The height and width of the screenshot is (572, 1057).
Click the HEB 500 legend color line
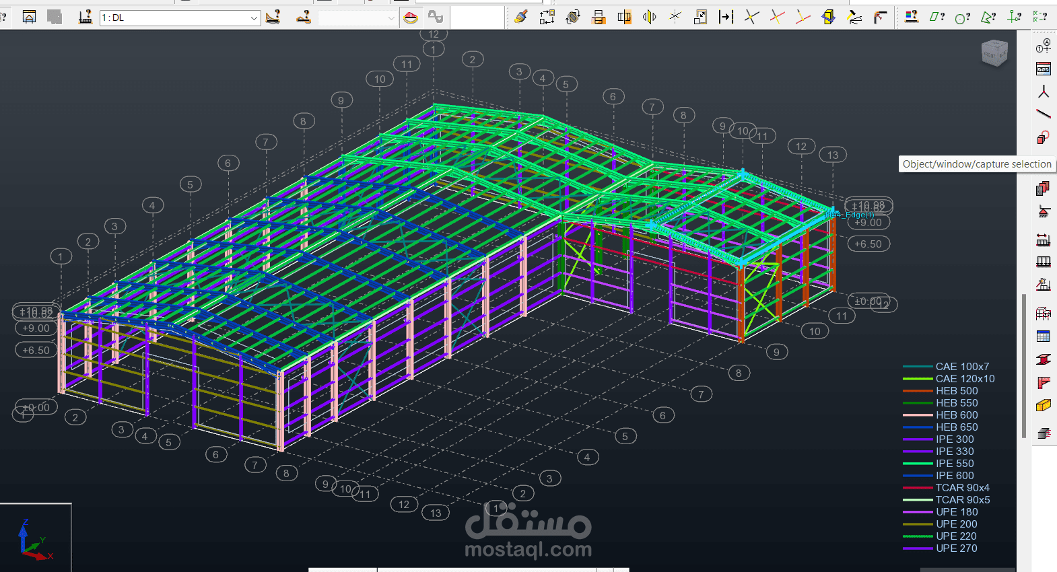click(918, 391)
